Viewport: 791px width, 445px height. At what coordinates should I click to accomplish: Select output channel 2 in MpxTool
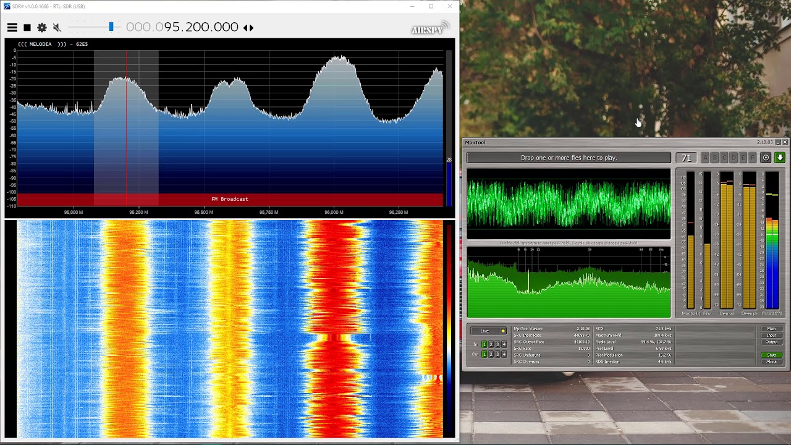[491, 354]
